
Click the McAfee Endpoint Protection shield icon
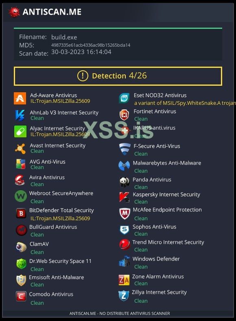click(x=125, y=213)
